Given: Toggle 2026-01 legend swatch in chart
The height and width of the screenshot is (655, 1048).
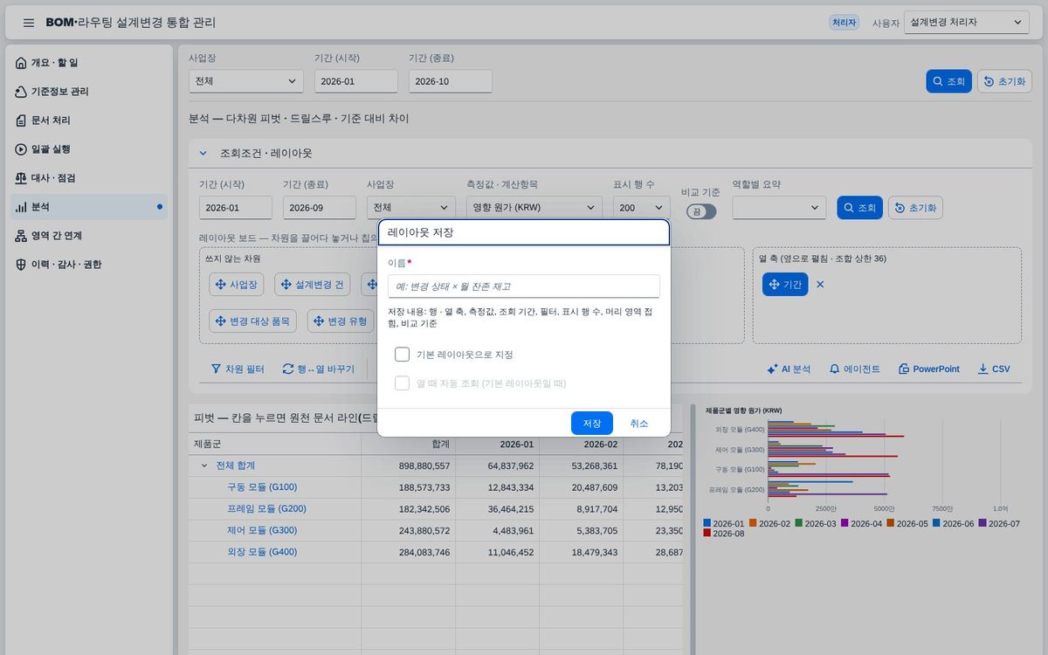Looking at the screenshot, I should coord(707,524).
